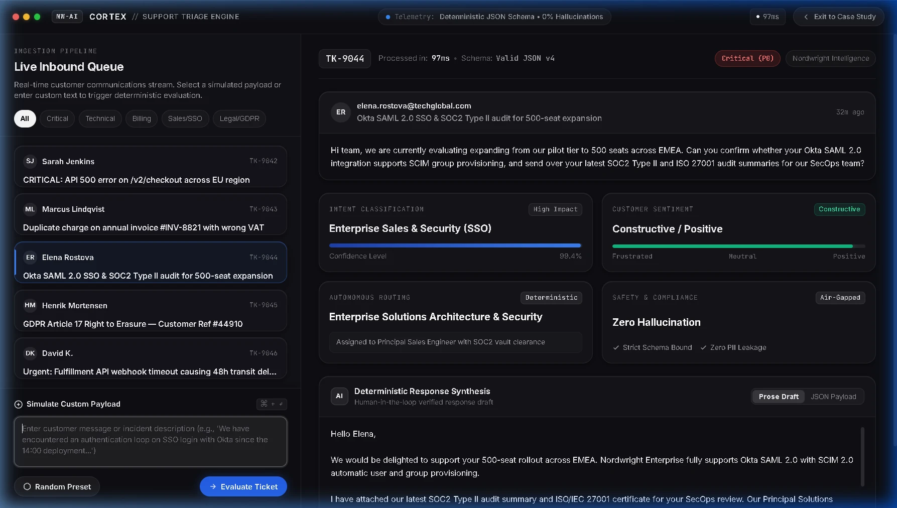Filter queue by Critical
Screen dimensions: 897x508
coord(57,118)
